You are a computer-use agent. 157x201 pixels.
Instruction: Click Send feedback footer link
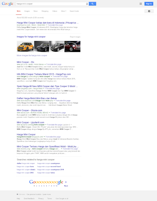click(x=29, y=198)
